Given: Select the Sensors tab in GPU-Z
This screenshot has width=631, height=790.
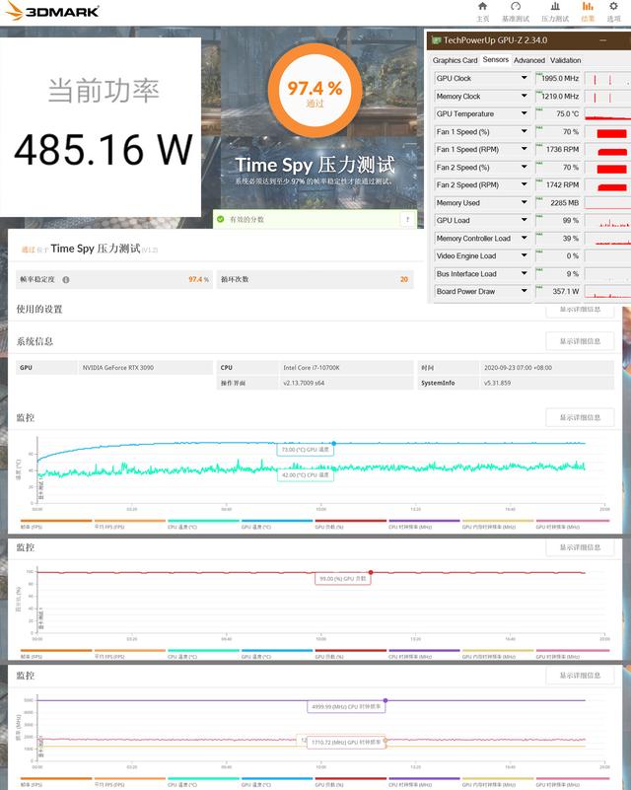Looking at the screenshot, I should click(496, 59).
